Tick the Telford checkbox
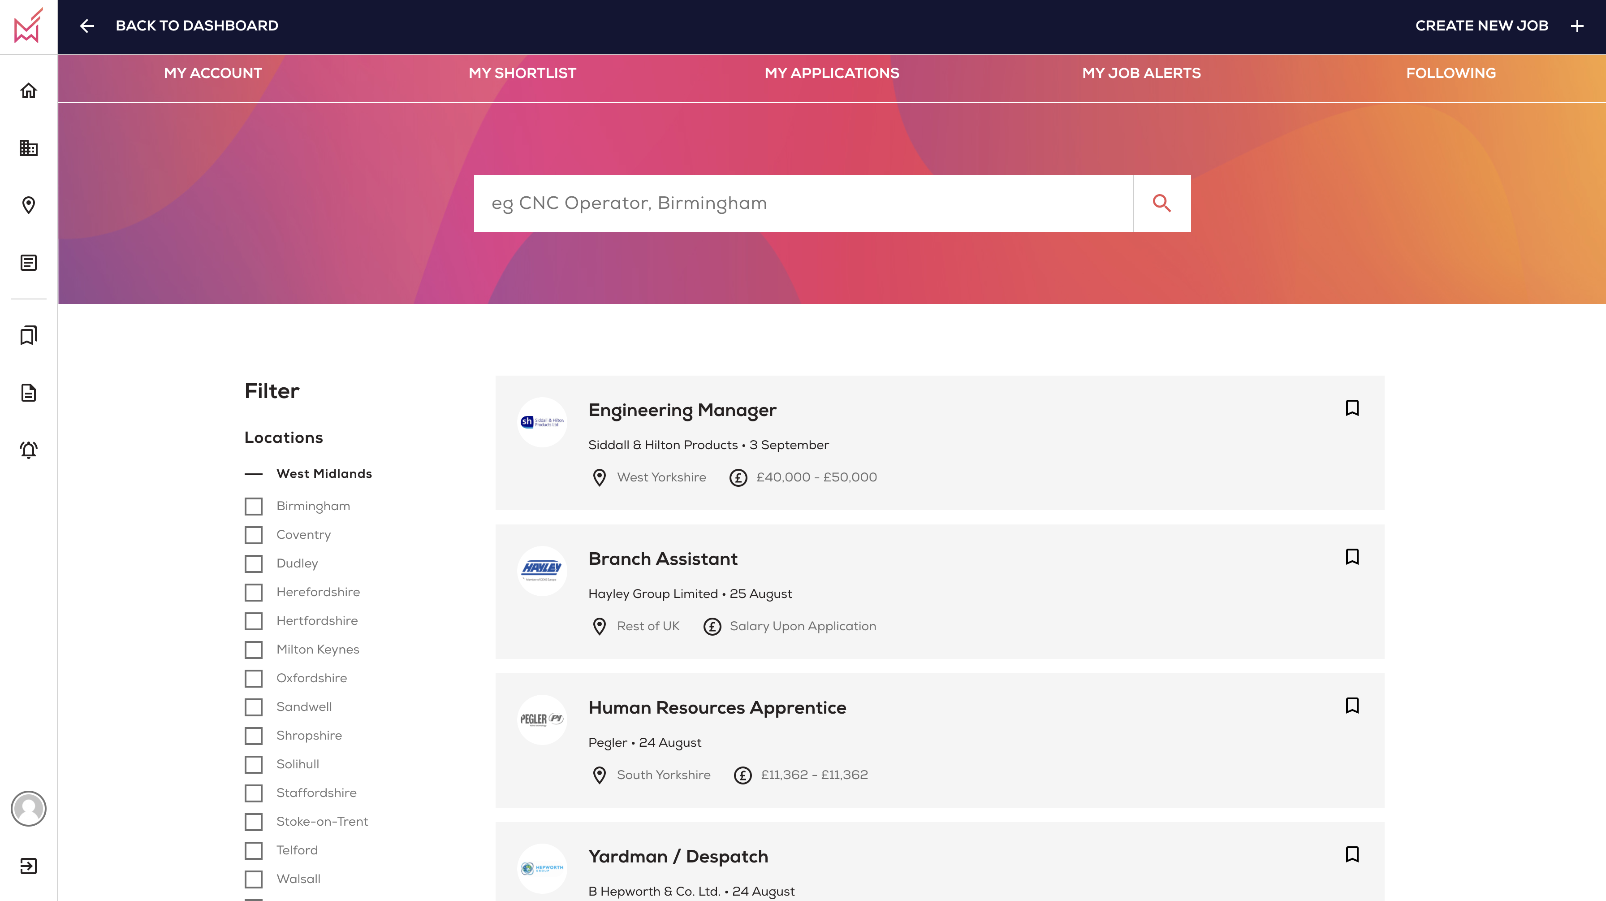1606x901 pixels. (253, 850)
